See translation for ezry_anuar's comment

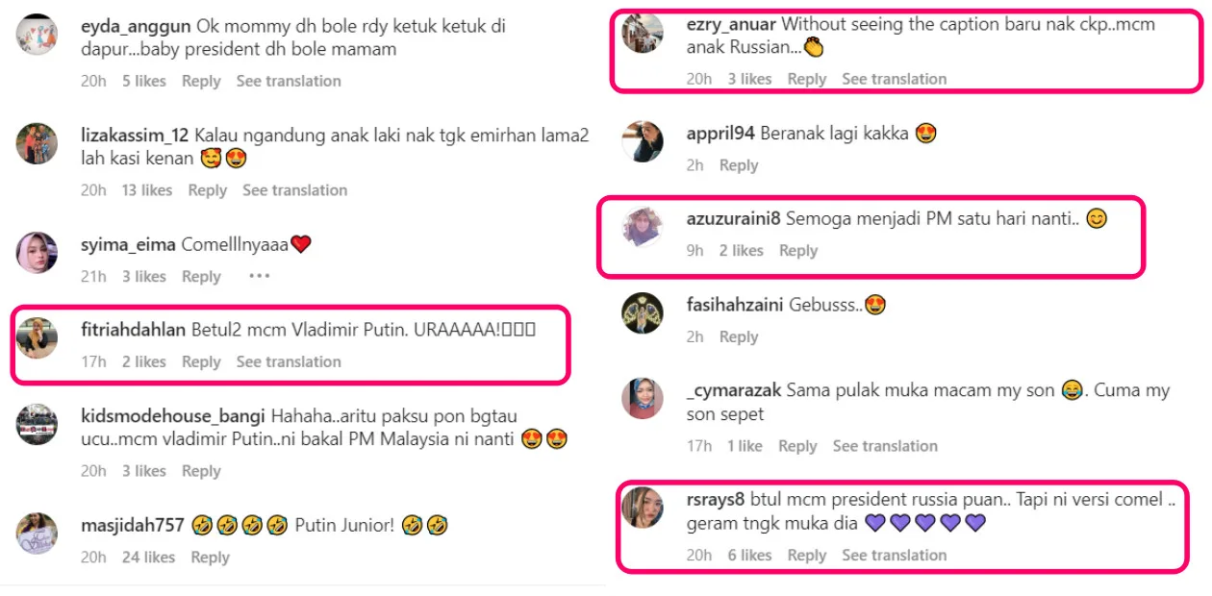895,79
